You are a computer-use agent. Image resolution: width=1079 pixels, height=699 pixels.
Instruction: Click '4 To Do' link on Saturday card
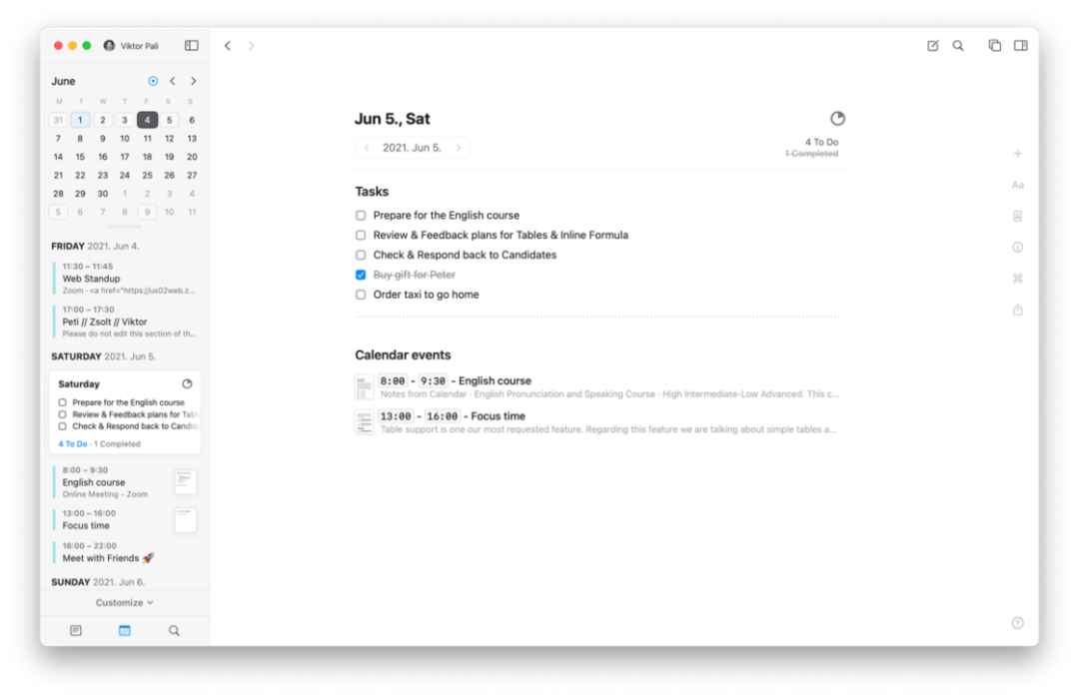(73, 443)
